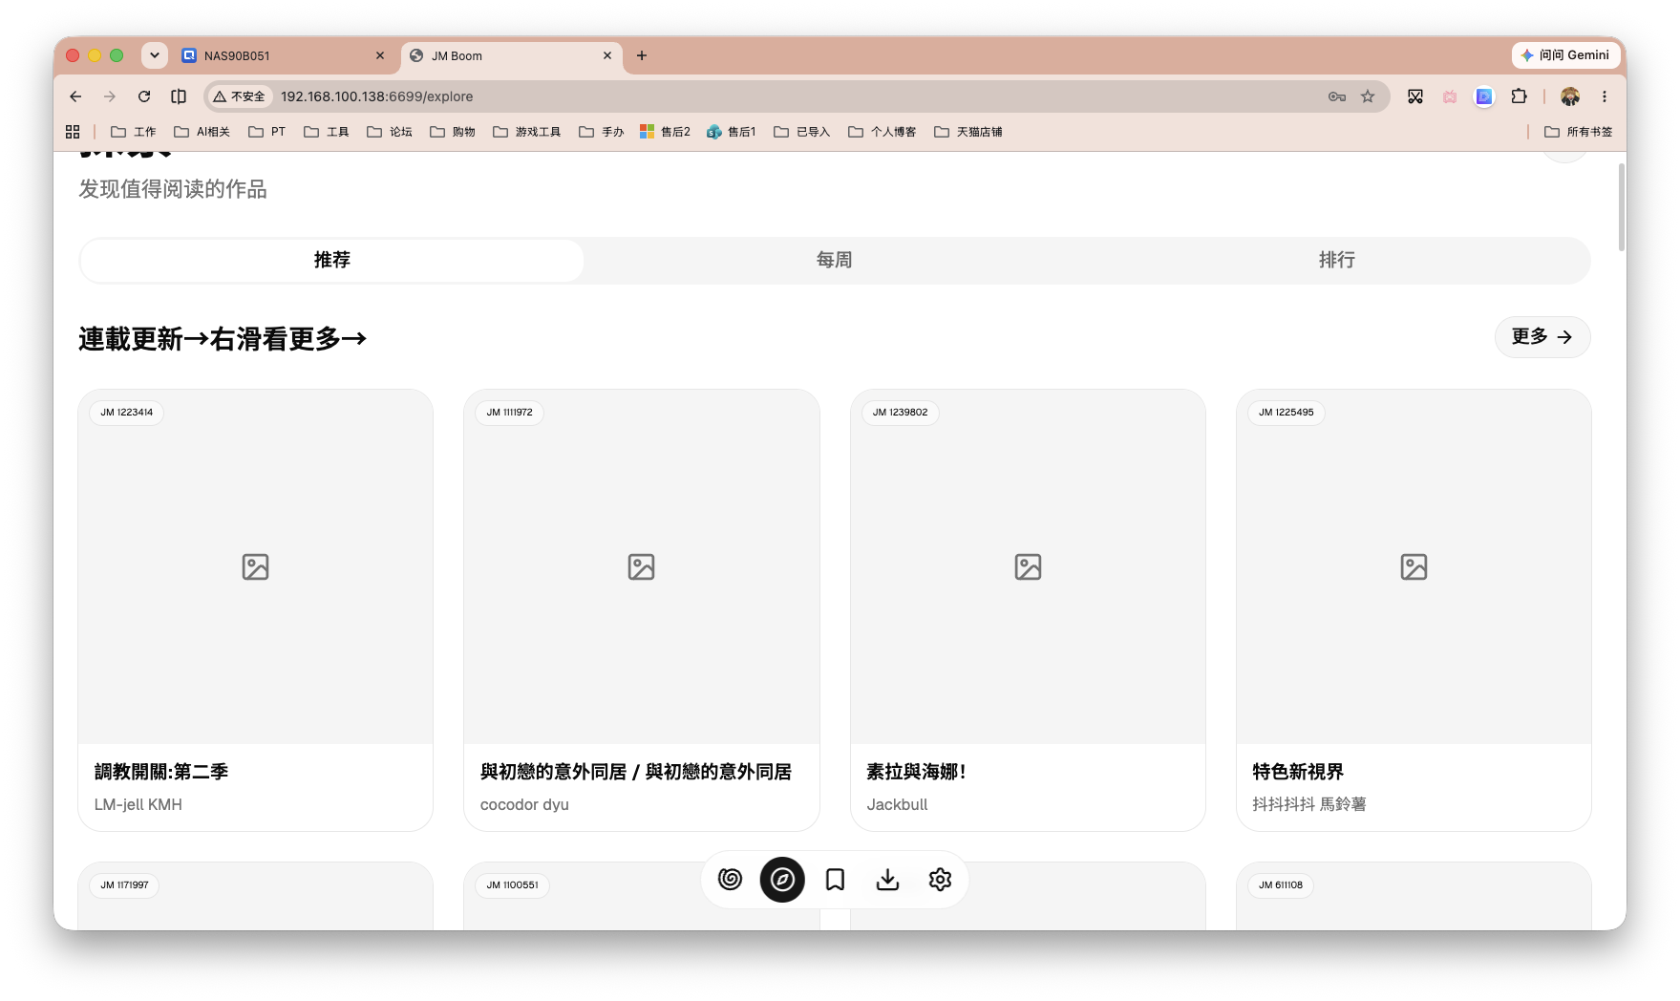Switch to the 排行 tab
The width and height of the screenshot is (1680, 1001).
pos(1336,260)
